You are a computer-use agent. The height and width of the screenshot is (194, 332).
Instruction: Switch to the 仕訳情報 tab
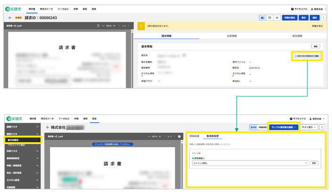coord(232,36)
